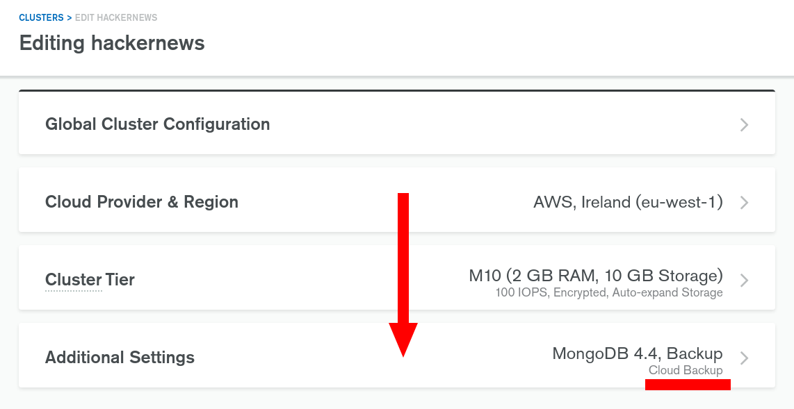
Task: Click the 100 IOPS, Encrypted, Auto-expand Storage subtext
Action: 609,293
